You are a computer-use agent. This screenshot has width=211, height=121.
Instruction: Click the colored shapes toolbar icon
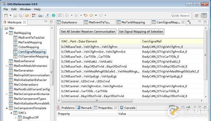coord(34,15)
